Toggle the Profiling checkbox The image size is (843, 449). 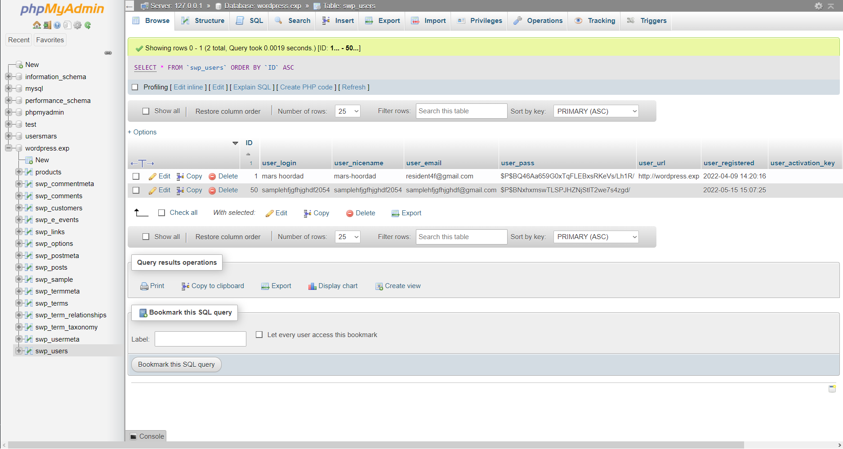coord(135,87)
